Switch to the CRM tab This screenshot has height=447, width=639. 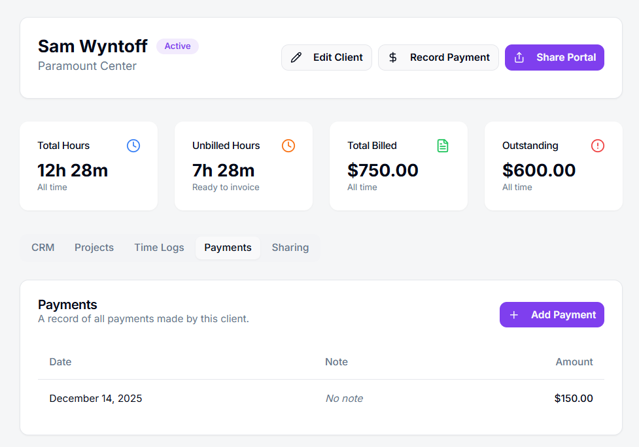[x=43, y=248]
